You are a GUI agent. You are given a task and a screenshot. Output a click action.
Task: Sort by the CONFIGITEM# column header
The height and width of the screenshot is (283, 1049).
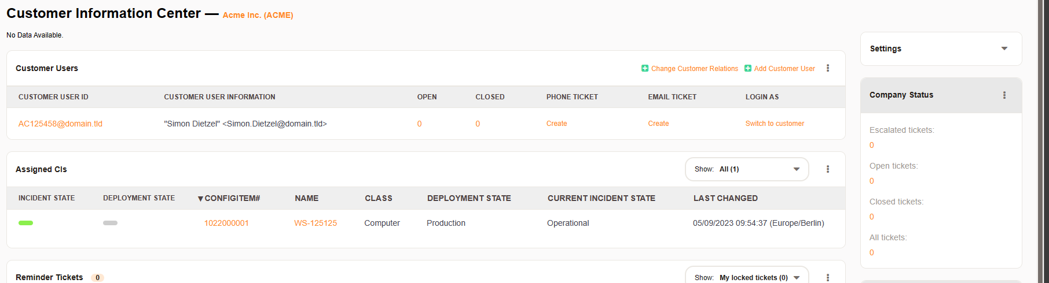232,198
